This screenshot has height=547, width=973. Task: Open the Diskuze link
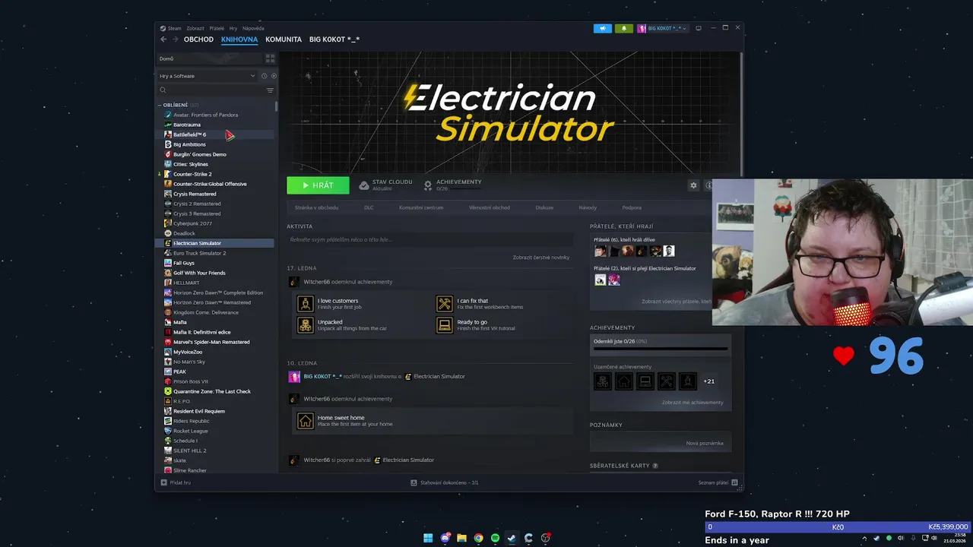544,207
